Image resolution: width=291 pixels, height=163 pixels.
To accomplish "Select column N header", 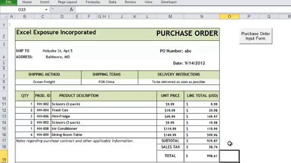I will click(201, 17).
